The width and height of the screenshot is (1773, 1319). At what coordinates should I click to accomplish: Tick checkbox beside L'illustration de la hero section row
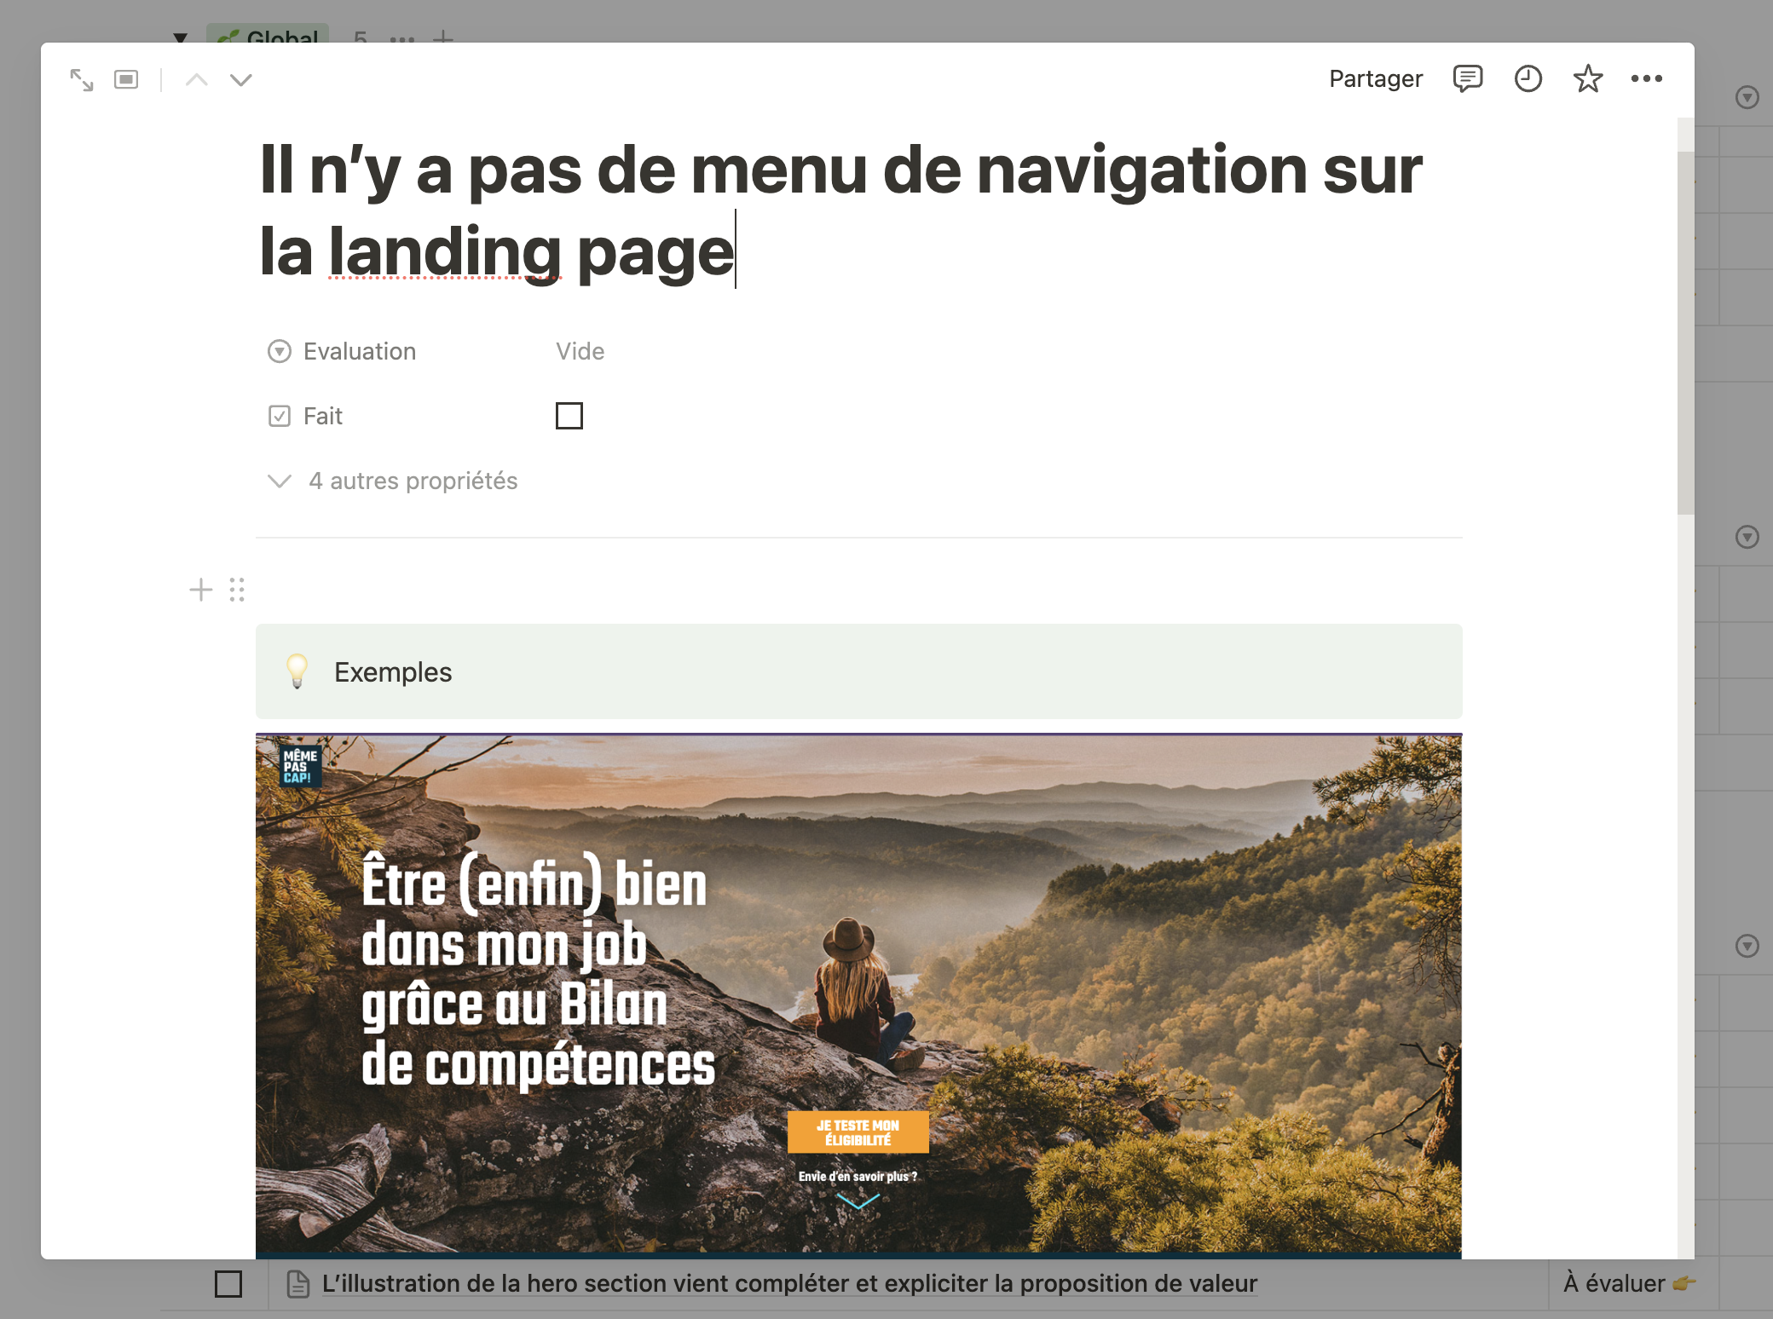pos(228,1283)
